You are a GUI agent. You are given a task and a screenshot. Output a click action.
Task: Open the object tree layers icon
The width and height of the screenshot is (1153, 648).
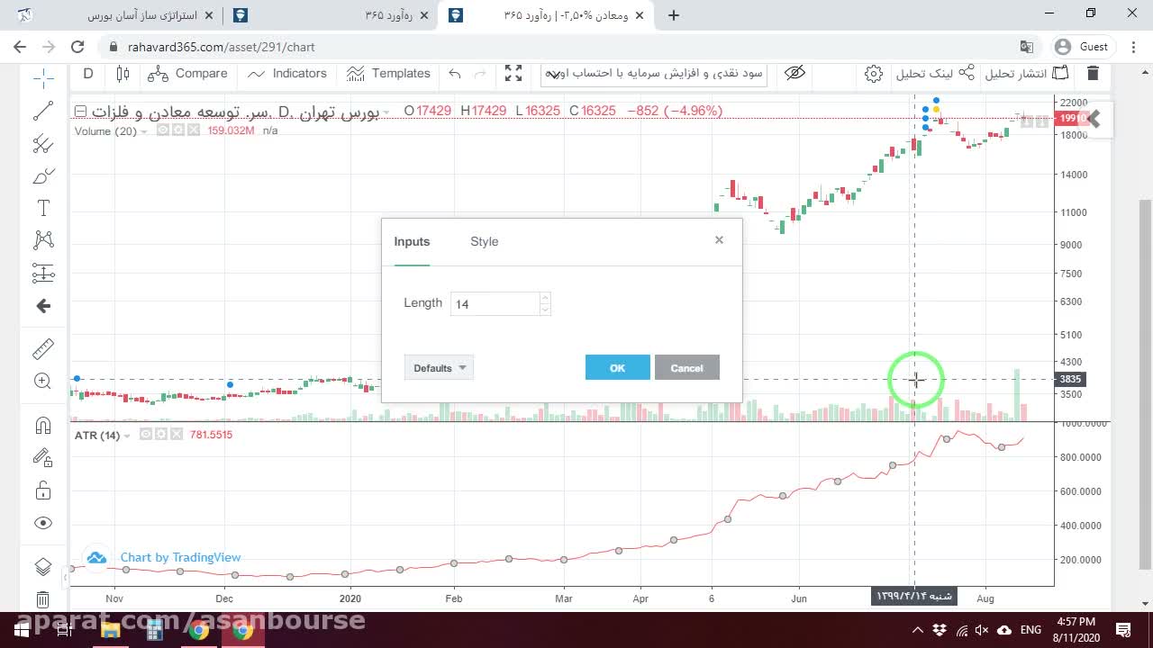pyautogui.click(x=43, y=567)
